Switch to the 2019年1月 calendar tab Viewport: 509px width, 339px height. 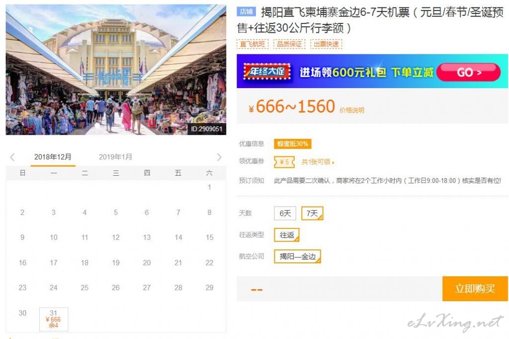point(115,157)
